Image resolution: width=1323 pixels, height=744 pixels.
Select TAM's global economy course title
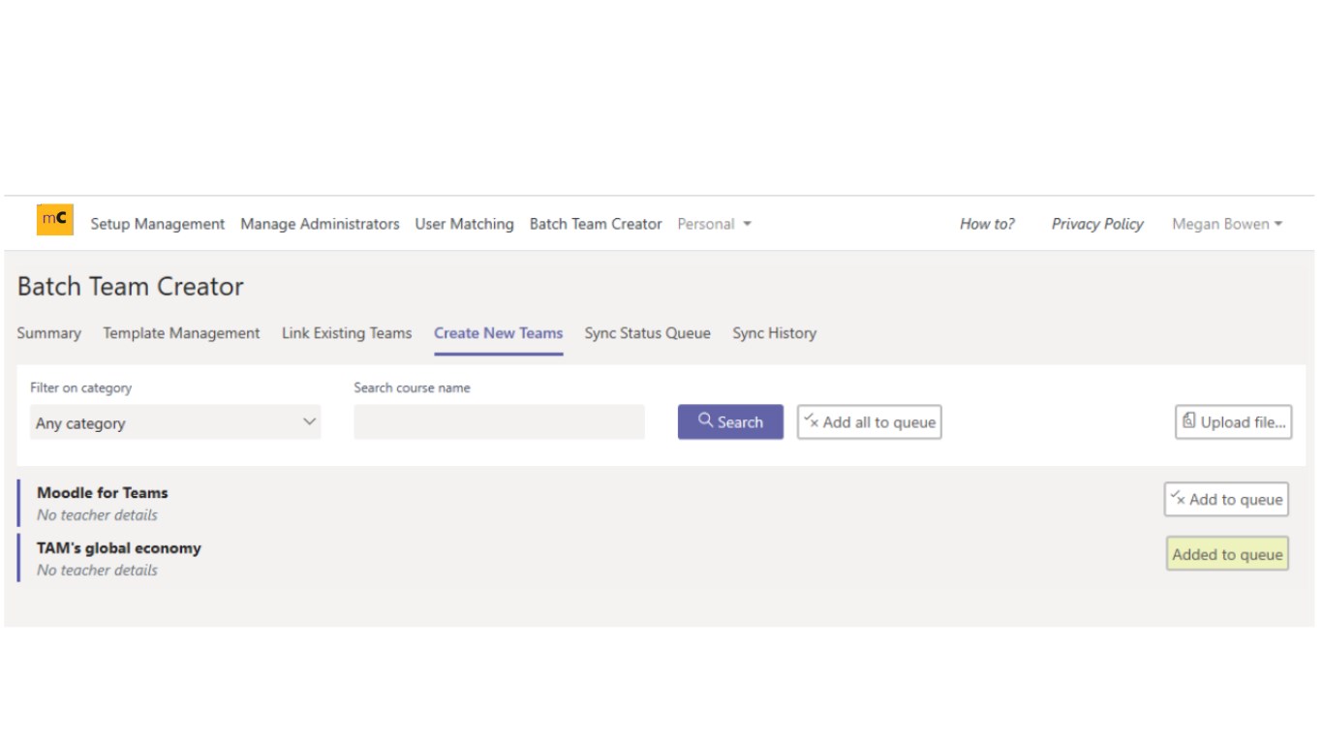(119, 548)
